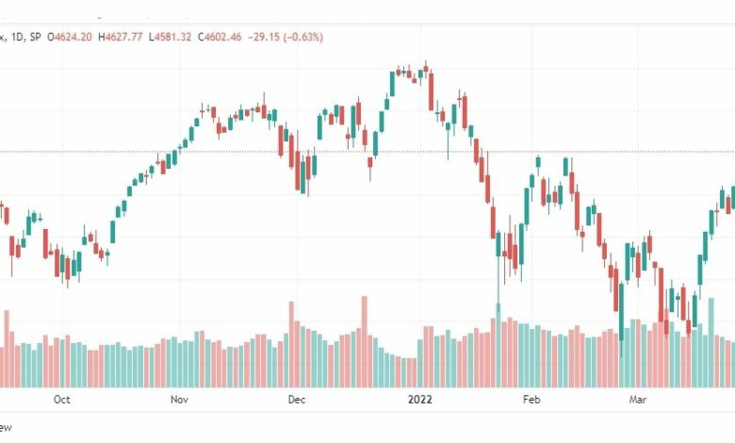
Task: Select the high price value H4627.77
Action: tap(120, 37)
